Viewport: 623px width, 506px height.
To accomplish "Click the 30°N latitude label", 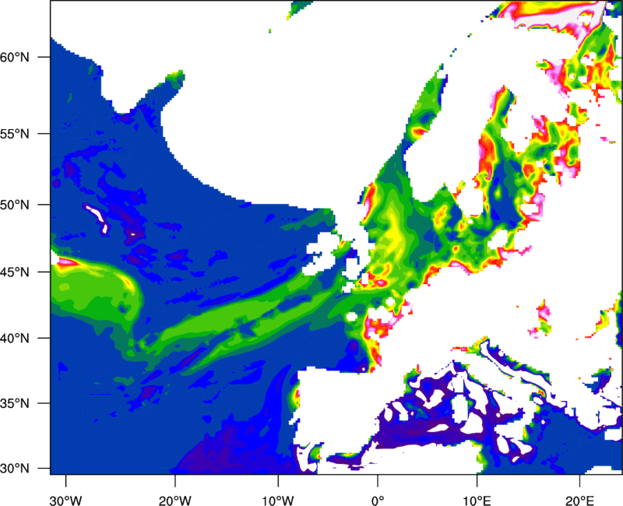I will coord(15,469).
